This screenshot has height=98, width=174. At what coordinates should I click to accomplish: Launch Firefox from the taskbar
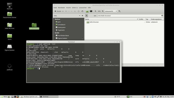18,97
